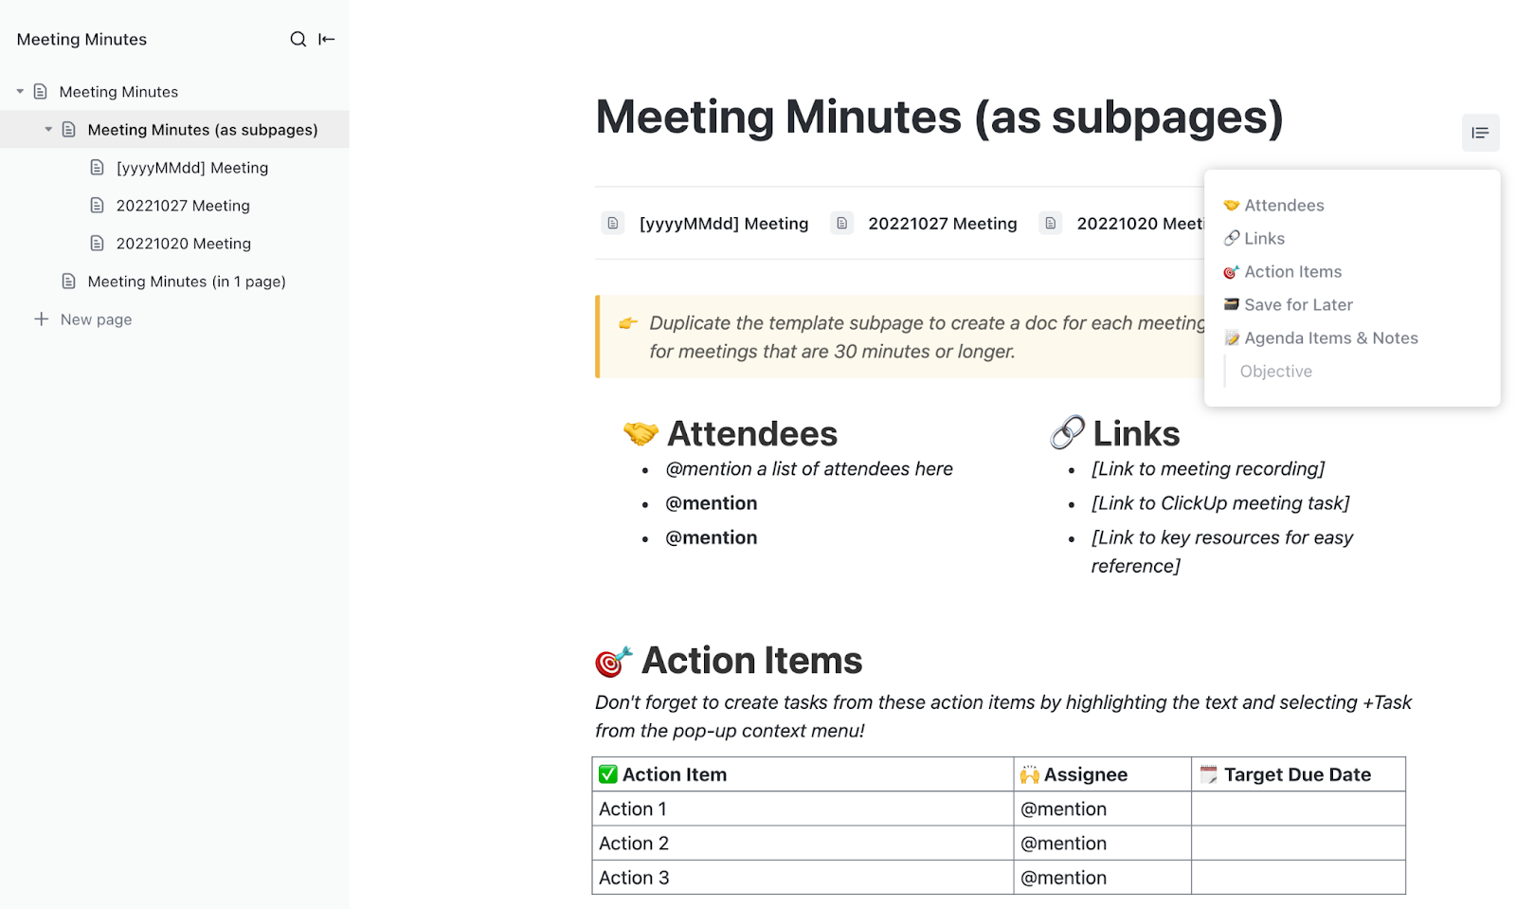The image size is (1516, 909).
Task: Click the page icon beside 20221027 Meeting link
Action: 842,223
